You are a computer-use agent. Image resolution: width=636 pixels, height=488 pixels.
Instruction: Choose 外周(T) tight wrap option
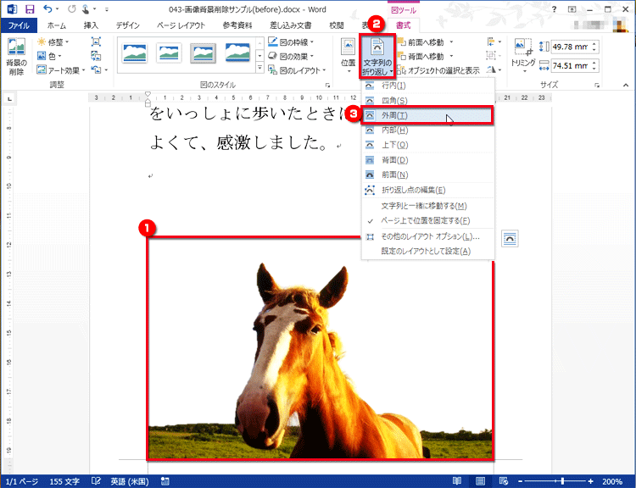click(427, 115)
